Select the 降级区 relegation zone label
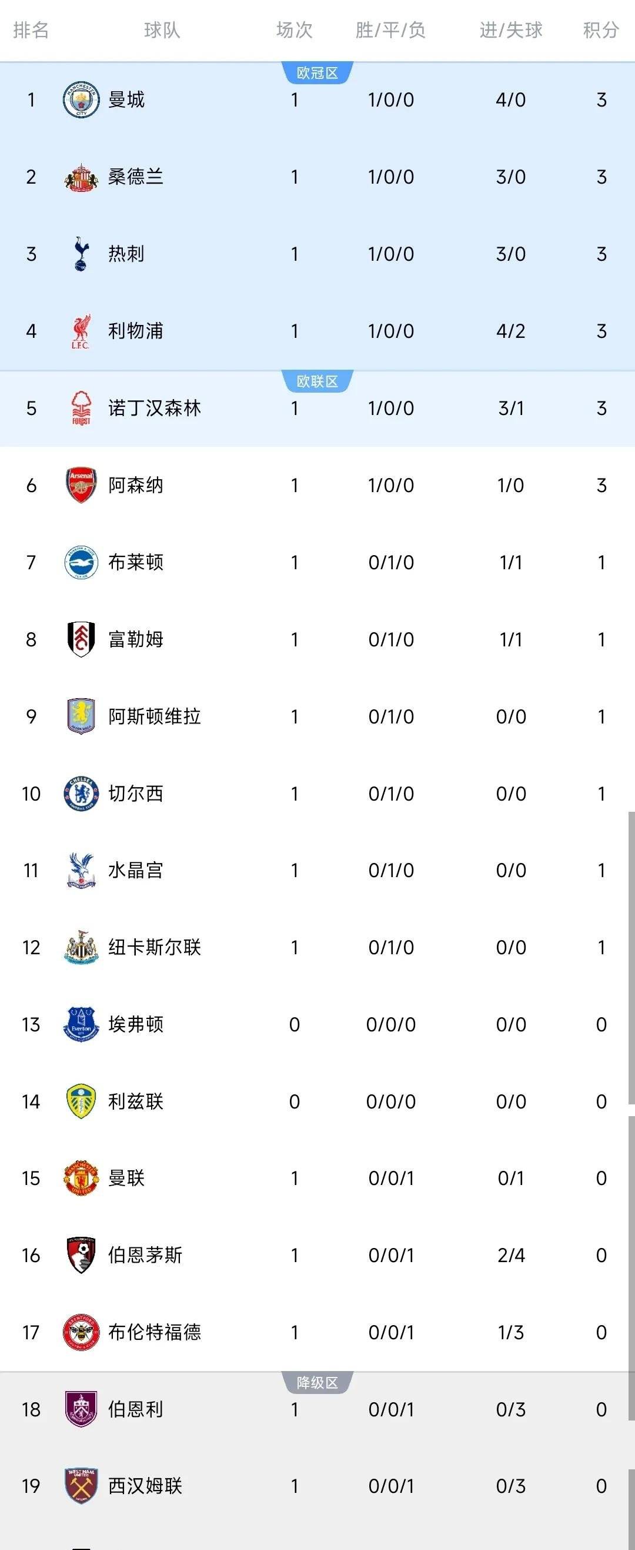The height and width of the screenshot is (1550, 635). tap(317, 1382)
